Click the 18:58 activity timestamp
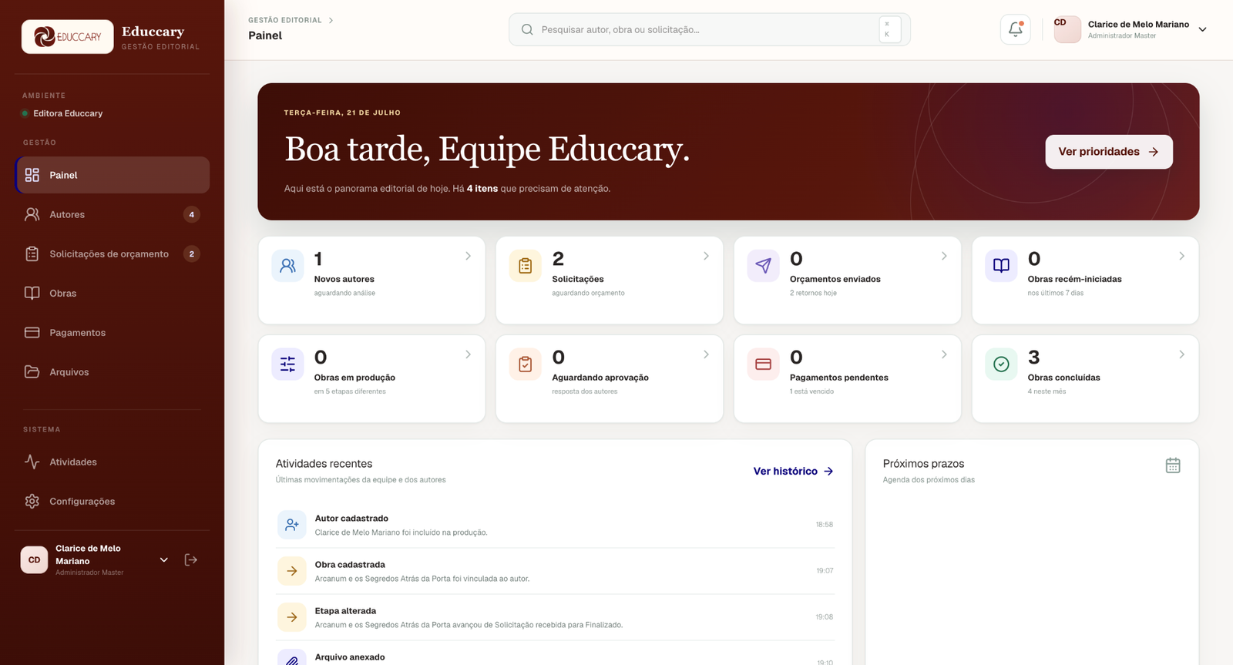 click(x=825, y=525)
